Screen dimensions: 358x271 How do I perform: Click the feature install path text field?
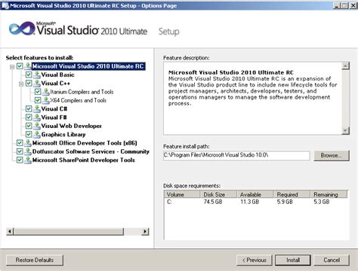coord(236,156)
